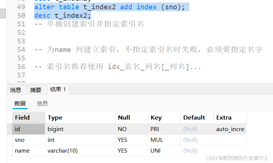The height and width of the screenshot is (163, 273).
Task: Open the 消息 tab
Action: [17, 90]
